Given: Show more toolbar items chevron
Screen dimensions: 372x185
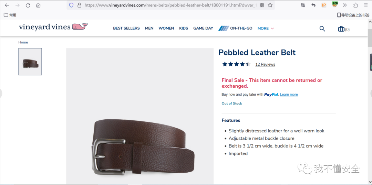Looking at the screenshot, I should (345, 5).
